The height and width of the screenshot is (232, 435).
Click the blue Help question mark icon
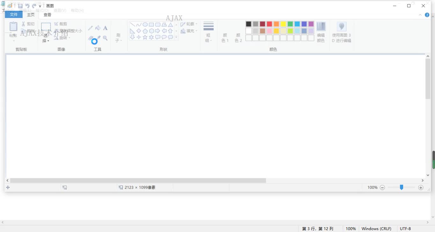[x=427, y=15]
